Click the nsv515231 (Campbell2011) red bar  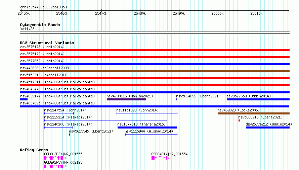(x=155, y=78)
